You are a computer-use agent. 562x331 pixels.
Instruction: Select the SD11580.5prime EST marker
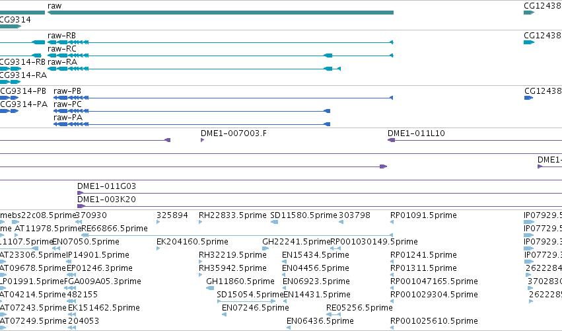[274, 222]
